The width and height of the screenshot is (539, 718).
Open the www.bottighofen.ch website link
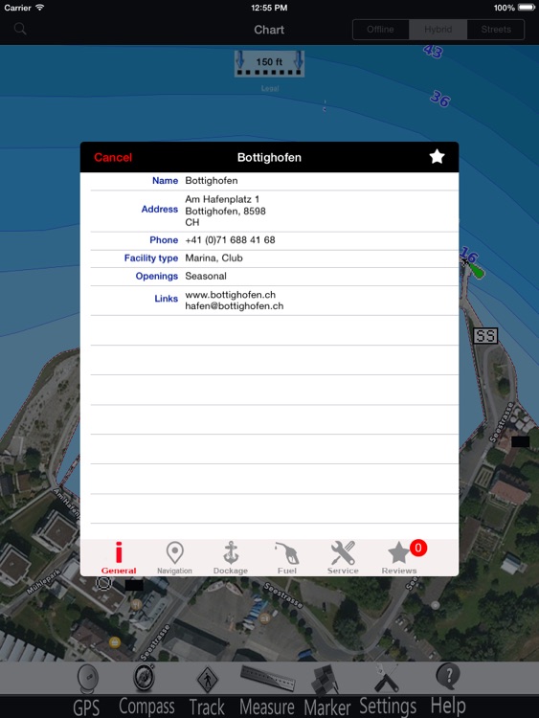[x=231, y=295]
